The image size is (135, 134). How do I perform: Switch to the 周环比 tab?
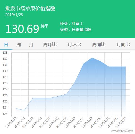[x=50, y=45]
